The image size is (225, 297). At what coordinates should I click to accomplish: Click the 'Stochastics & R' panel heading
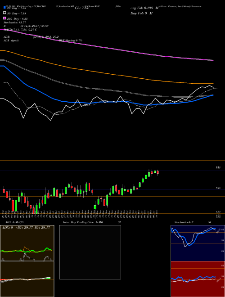pos(184,222)
